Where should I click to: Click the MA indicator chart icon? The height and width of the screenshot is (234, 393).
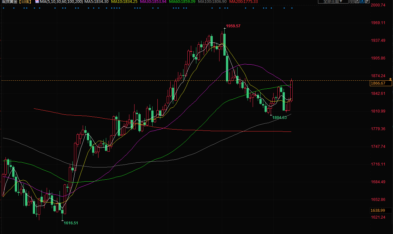click(37, 2)
